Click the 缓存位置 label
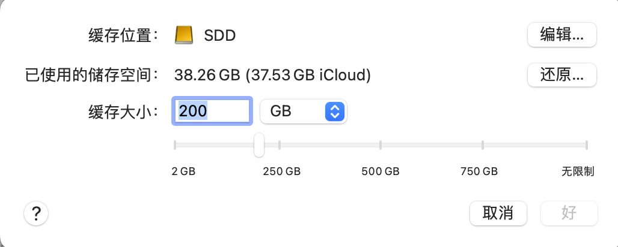Viewport: 618px width, 247px height. click(123, 35)
